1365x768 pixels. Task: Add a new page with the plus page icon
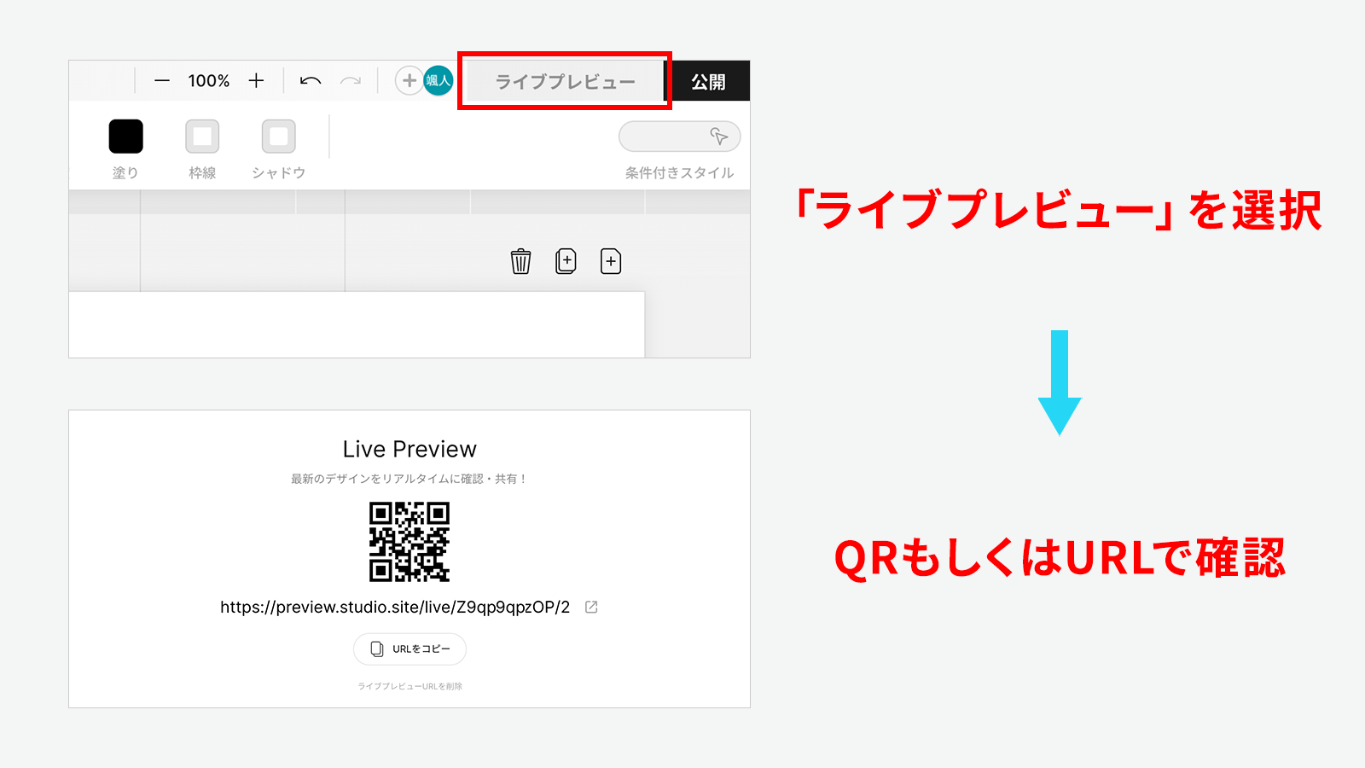click(x=611, y=261)
